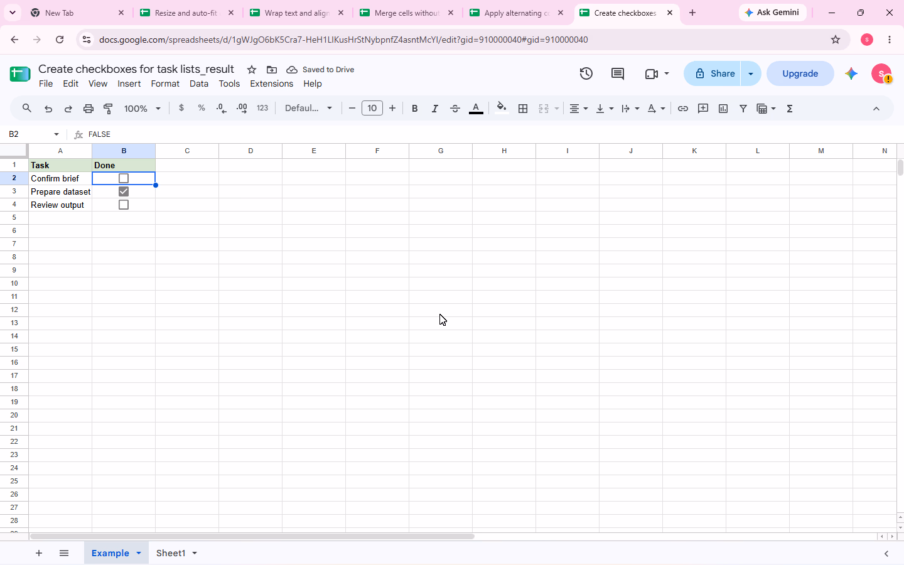Click Ask Gemini button
Viewport: 904px width, 565px height.
[x=773, y=13]
